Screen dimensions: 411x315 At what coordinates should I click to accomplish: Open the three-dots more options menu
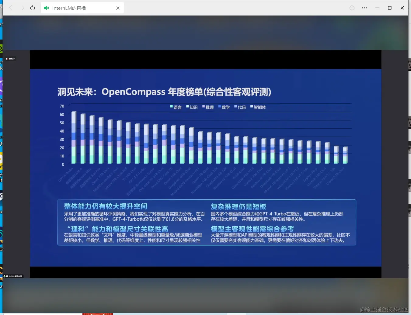coord(364,8)
